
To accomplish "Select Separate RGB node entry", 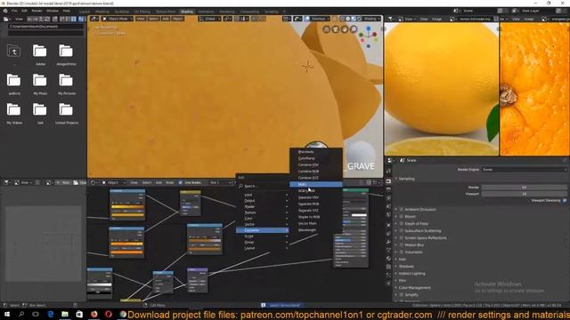I will 315,204.
